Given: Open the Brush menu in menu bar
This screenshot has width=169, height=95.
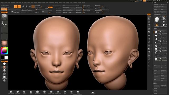Looking at the screenshot, I should click(6, 2).
